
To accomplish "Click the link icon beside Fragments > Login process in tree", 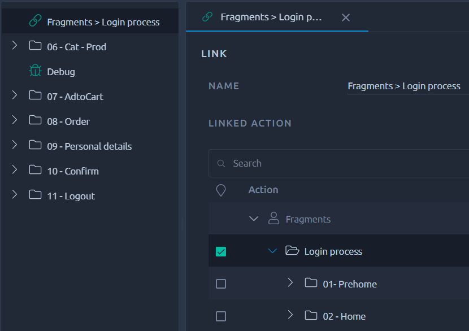I will click(35, 21).
